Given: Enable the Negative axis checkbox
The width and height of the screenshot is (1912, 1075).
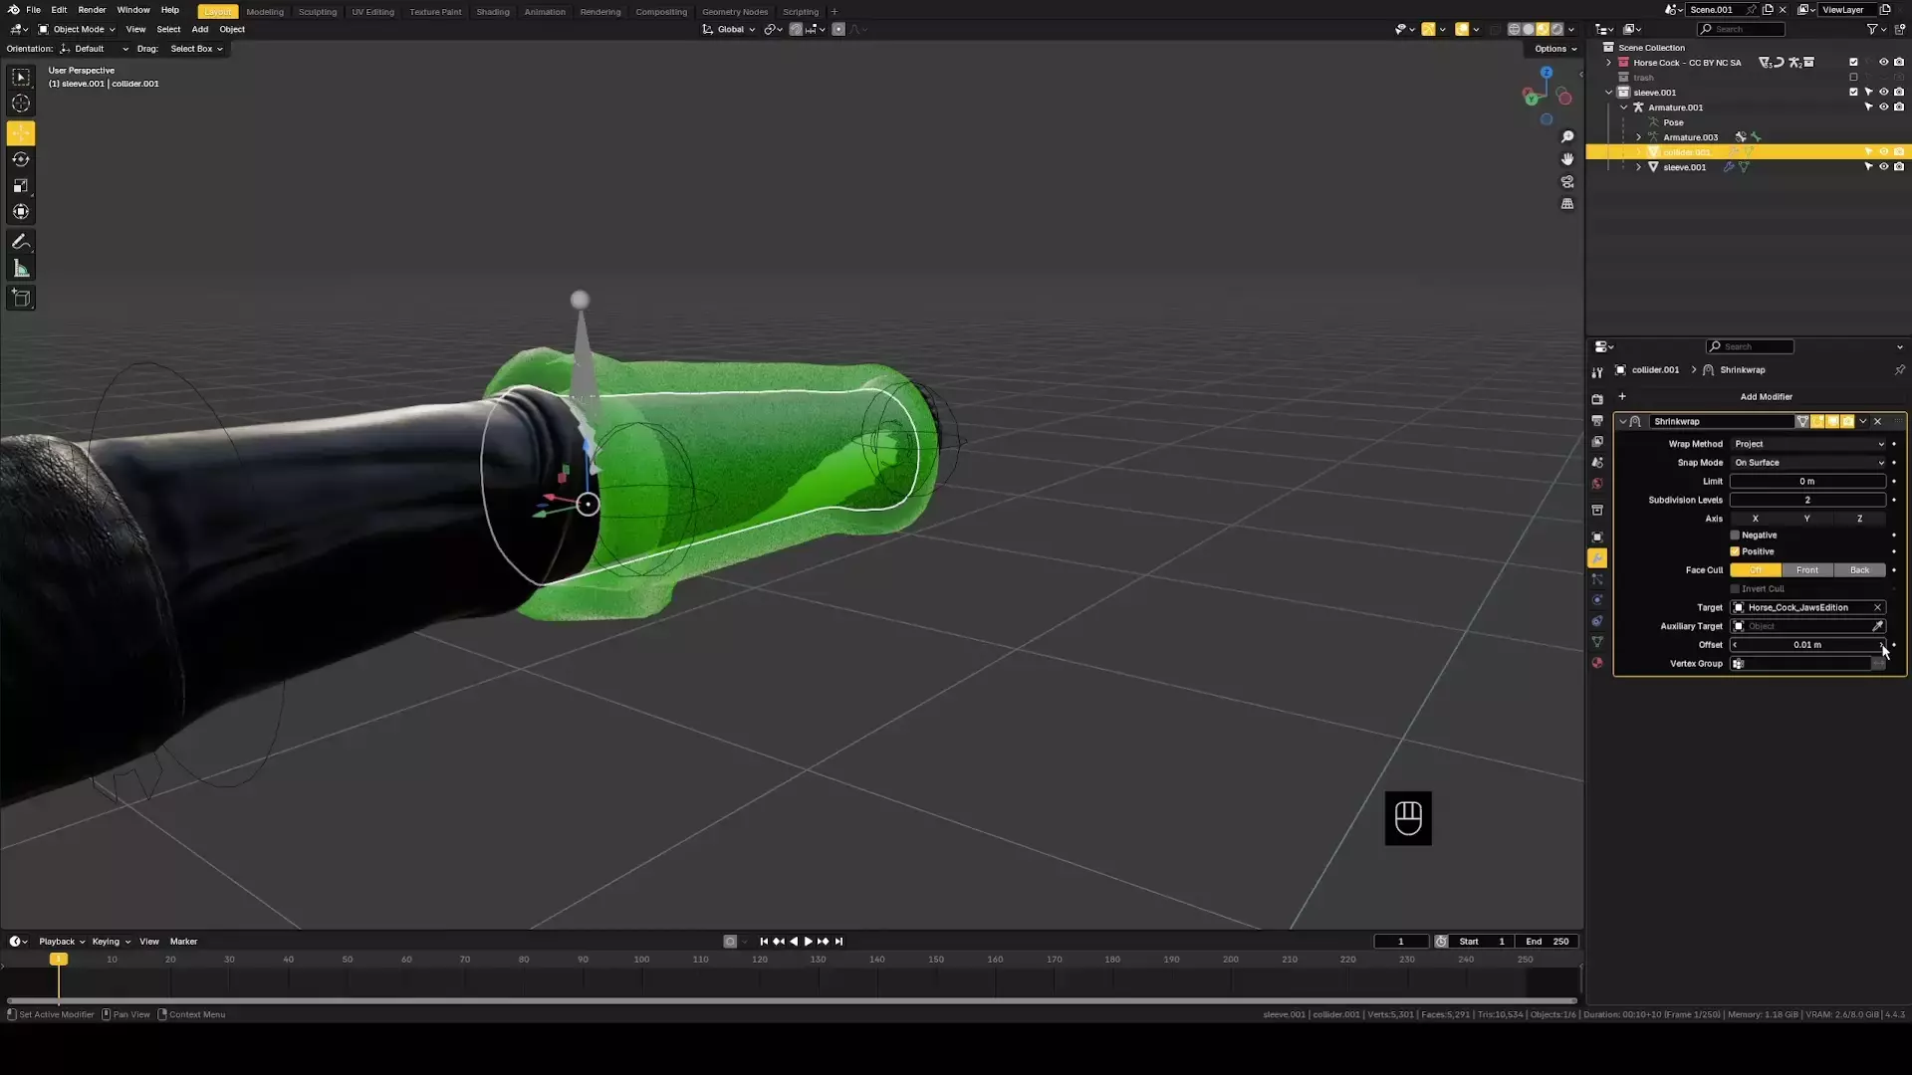Looking at the screenshot, I should [1735, 536].
